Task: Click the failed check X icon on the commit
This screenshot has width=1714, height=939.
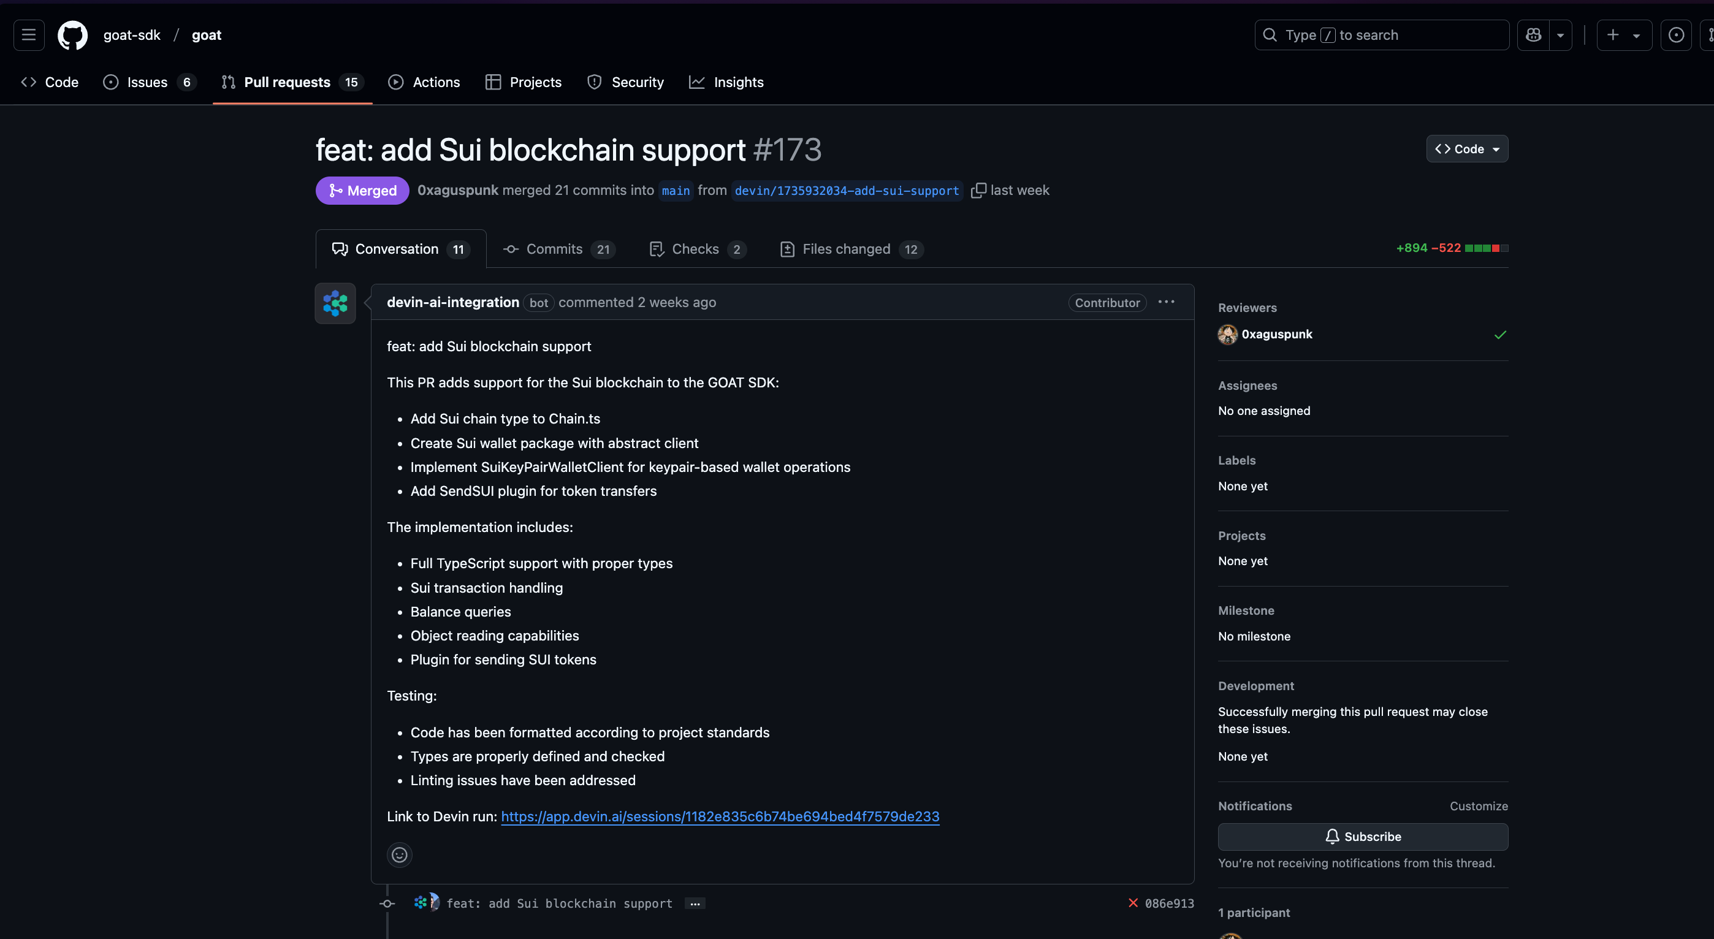Action: (x=1133, y=903)
